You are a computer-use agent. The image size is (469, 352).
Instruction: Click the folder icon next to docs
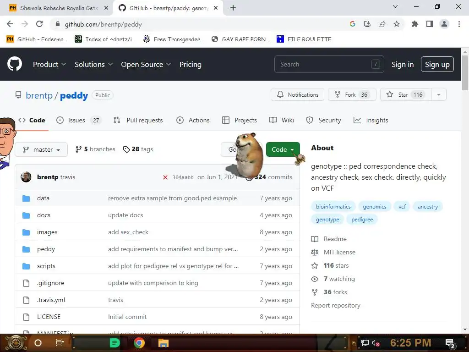[x=26, y=215]
